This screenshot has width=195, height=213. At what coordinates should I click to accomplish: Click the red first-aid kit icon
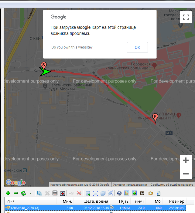click(63, 193)
